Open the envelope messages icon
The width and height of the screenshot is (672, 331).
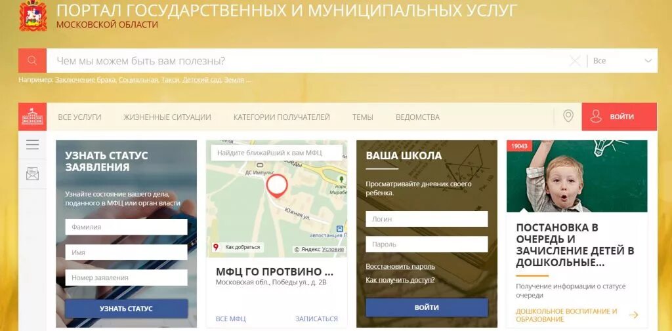click(x=32, y=174)
